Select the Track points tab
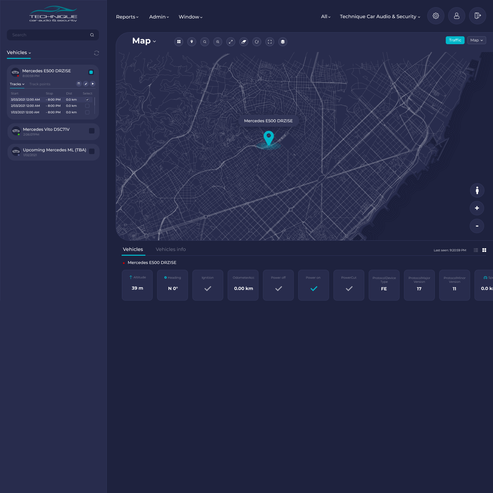This screenshot has width=493, height=493. [x=40, y=84]
